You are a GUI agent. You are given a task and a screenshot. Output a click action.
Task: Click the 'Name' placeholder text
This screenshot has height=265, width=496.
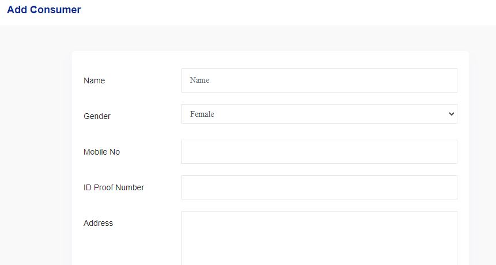point(199,80)
